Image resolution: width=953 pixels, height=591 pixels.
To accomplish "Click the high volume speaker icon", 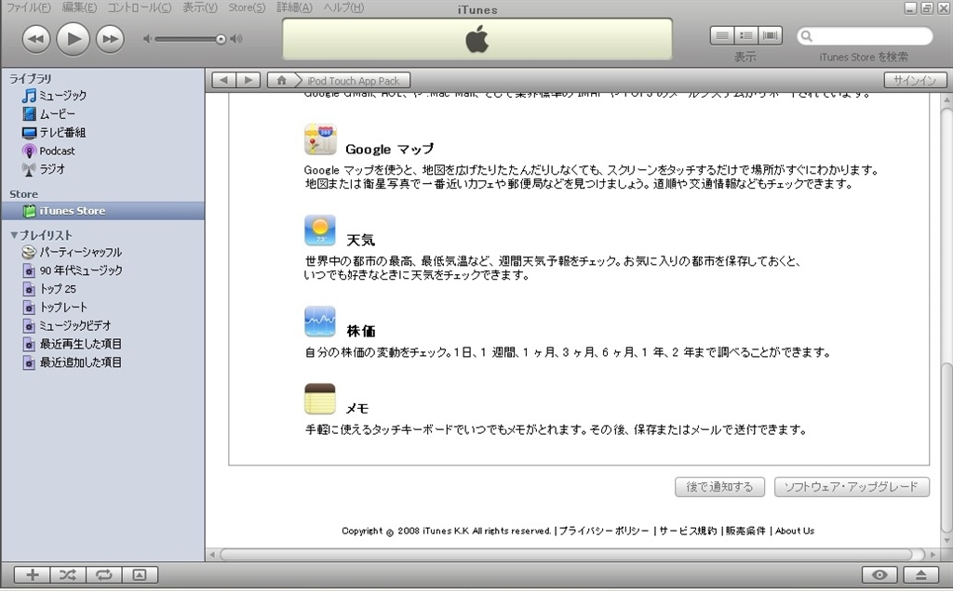I will [236, 39].
